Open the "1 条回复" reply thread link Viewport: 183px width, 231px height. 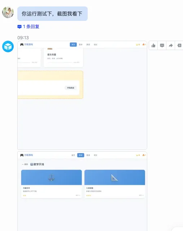pos(29,27)
